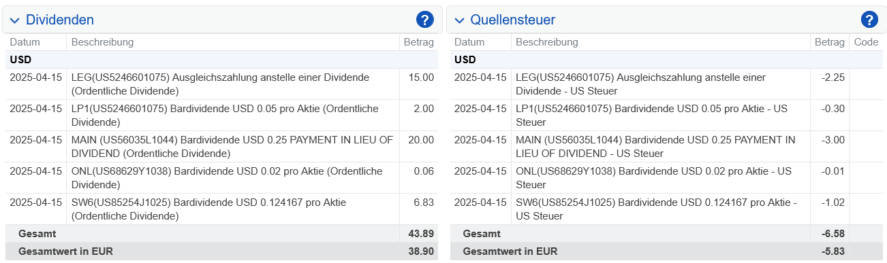Click the USD currency group row in Quellensteuer
Viewport: 887px width, 263px height.
coord(666,60)
